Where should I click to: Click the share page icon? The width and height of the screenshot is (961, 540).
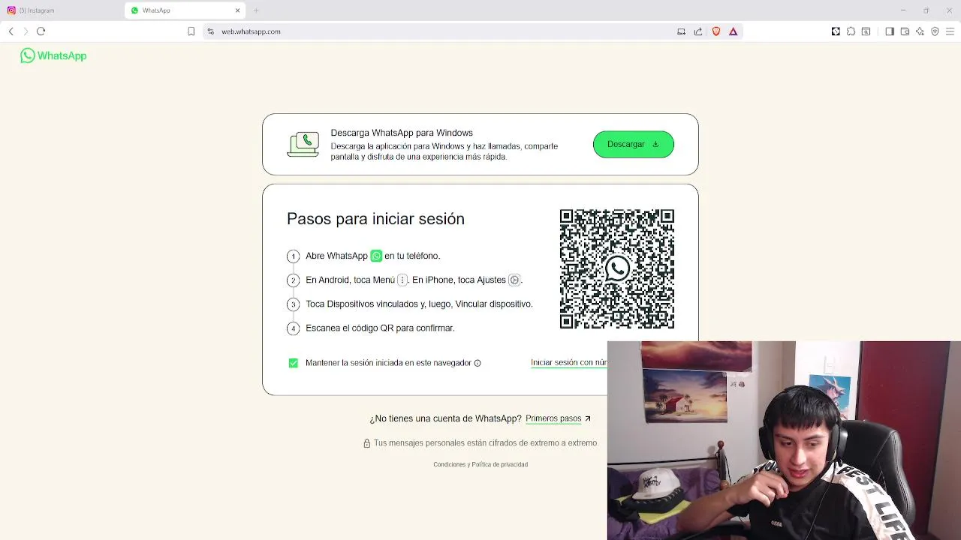[x=698, y=31]
